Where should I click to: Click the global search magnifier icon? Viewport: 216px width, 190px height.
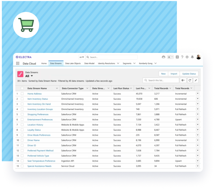pos(88,57)
